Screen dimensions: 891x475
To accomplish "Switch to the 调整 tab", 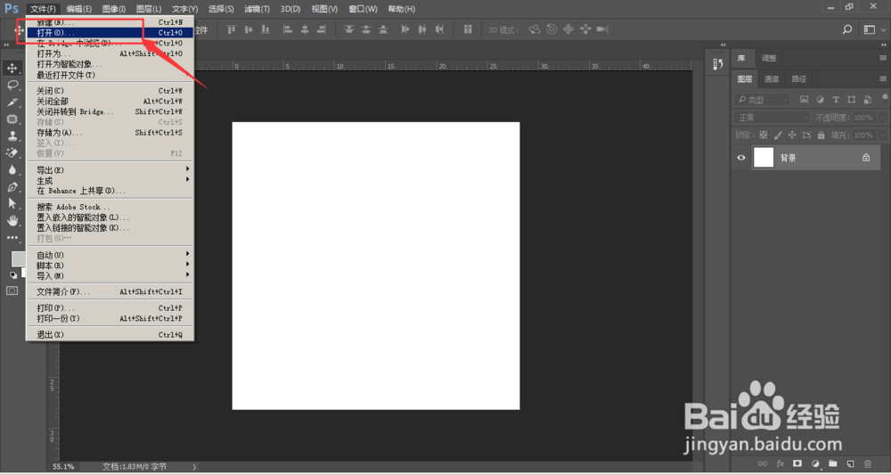I will click(x=769, y=58).
